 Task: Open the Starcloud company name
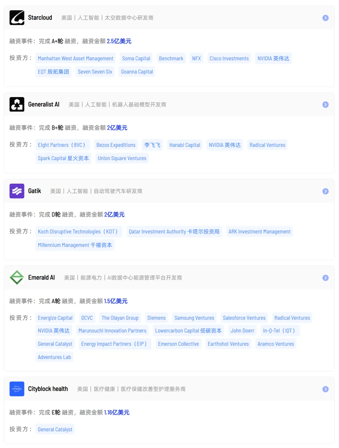coord(40,18)
